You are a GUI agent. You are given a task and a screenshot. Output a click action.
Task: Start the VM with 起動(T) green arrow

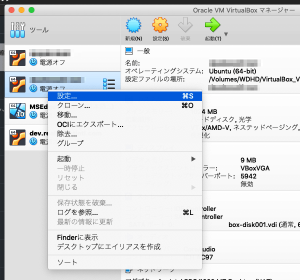click(x=212, y=25)
